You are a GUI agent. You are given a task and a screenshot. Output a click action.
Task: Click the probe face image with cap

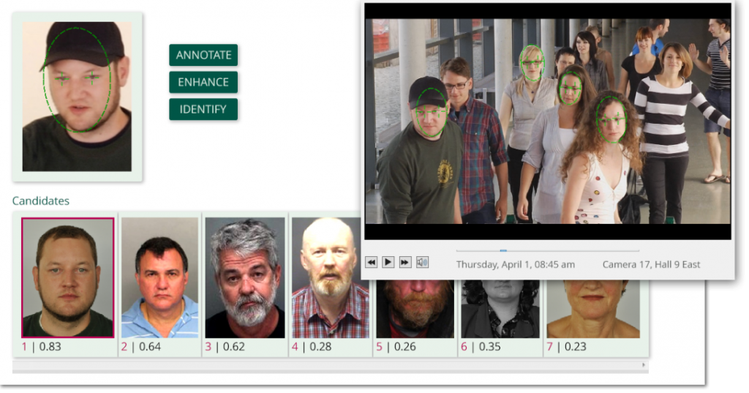coord(77,97)
